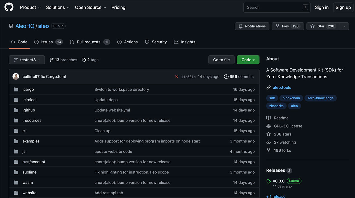Click the Readme book icon

point(269,118)
